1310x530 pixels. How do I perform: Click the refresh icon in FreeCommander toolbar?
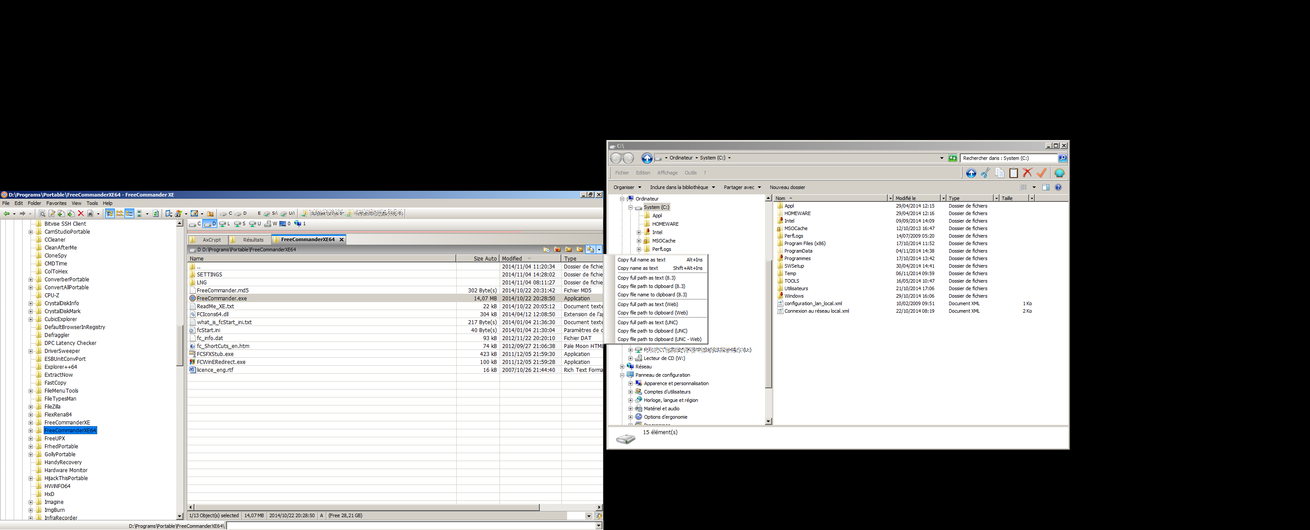point(155,214)
